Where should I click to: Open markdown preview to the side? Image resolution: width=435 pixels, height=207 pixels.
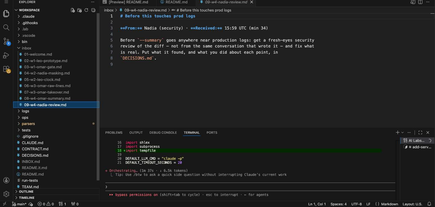click(413, 2)
